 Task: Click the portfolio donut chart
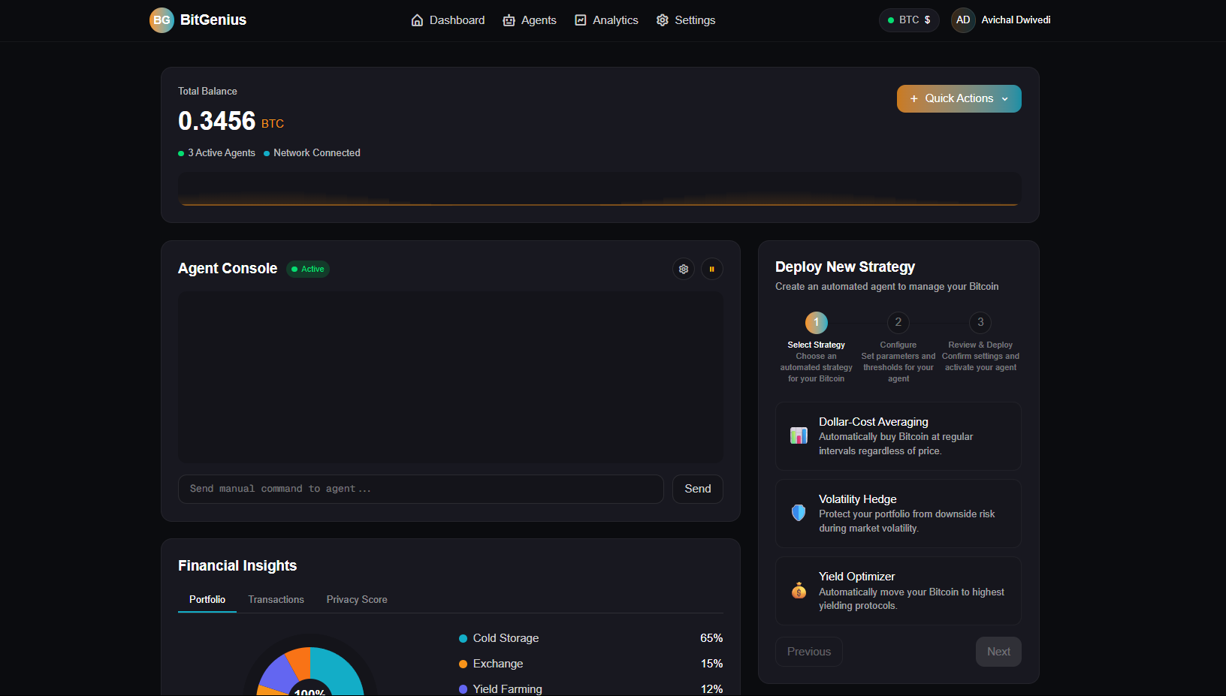coord(310,670)
